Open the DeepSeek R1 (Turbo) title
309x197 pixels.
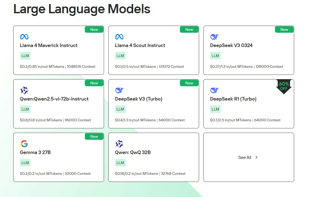pyautogui.click(x=233, y=99)
